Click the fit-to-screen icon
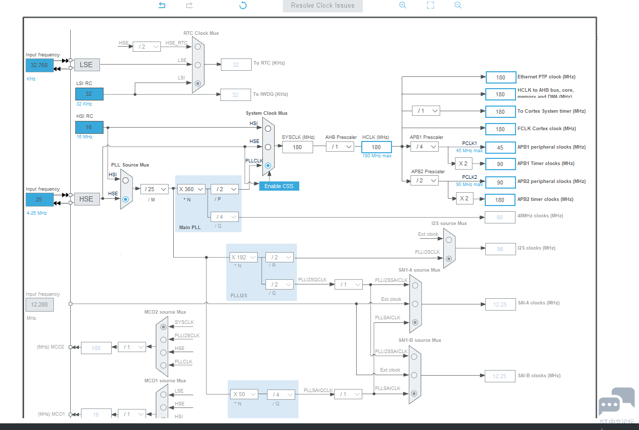The height and width of the screenshot is (430, 639). pyautogui.click(x=430, y=5)
